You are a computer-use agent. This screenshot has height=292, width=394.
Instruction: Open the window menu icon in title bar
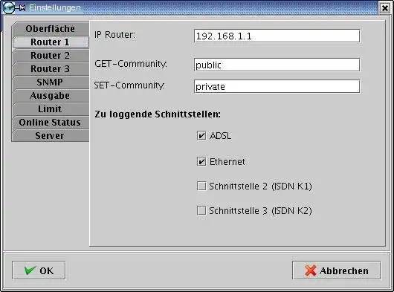pyautogui.click(x=8, y=7)
